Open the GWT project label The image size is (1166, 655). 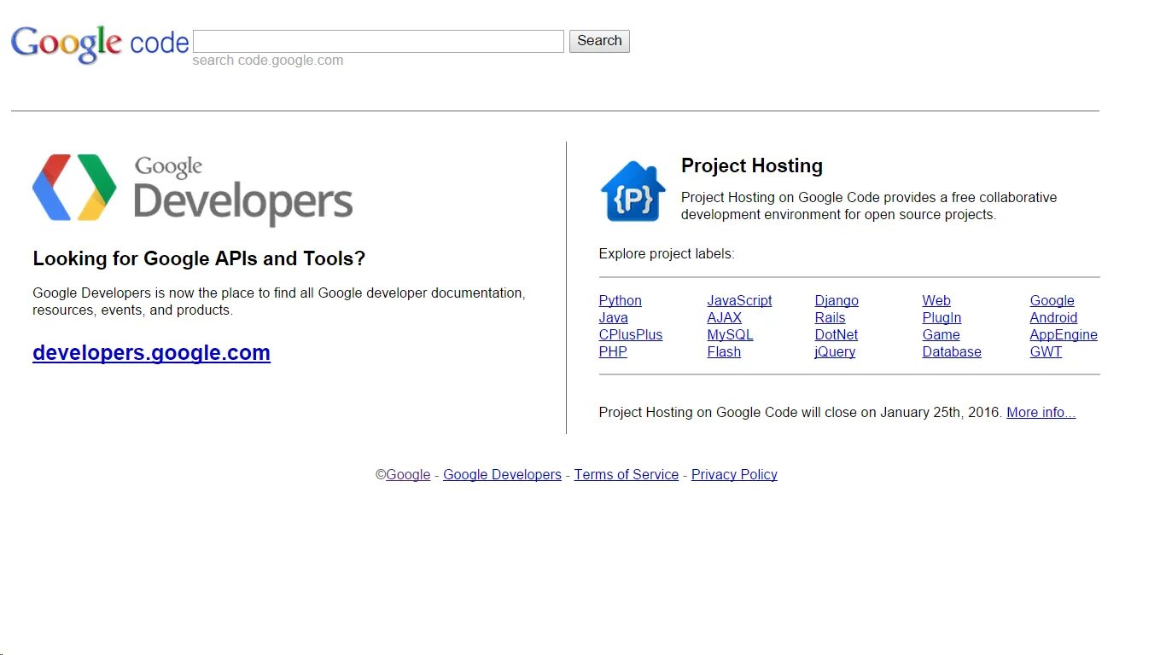[x=1046, y=351]
